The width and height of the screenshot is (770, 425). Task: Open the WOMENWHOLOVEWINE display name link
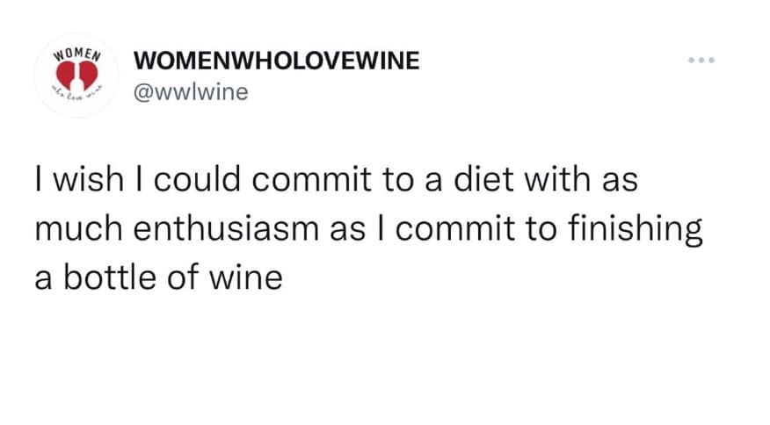pyautogui.click(x=277, y=61)
